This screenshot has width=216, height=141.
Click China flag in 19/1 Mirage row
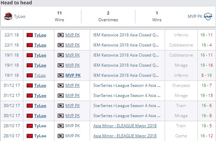click(x=30, y=65)
